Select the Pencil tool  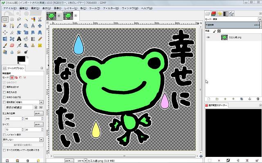[x=40, y=39]
